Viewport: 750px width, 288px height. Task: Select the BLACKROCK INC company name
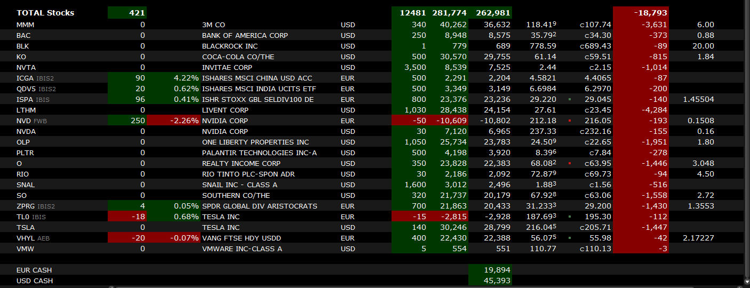[230, 46]
